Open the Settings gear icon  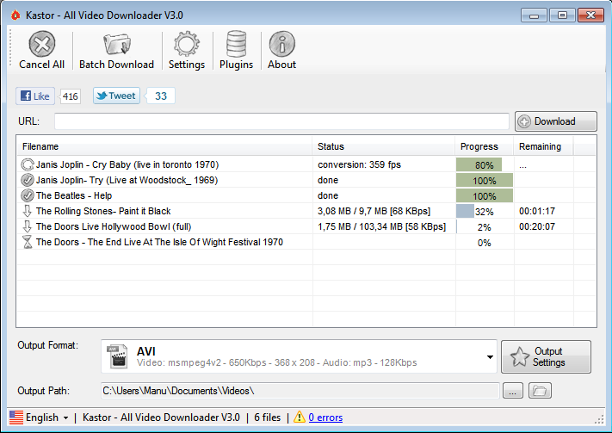pos(187,44)
